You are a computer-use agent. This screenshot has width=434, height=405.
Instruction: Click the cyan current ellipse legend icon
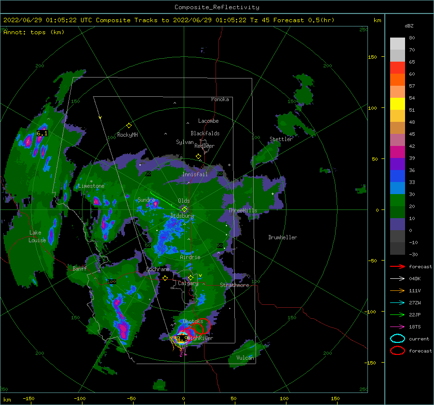click(x=397, y=339)
